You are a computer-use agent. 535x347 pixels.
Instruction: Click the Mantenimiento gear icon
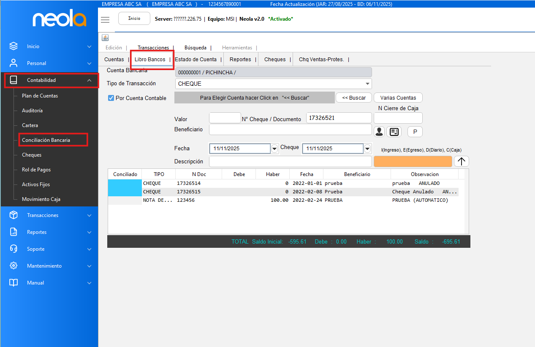tap(14, 266)
